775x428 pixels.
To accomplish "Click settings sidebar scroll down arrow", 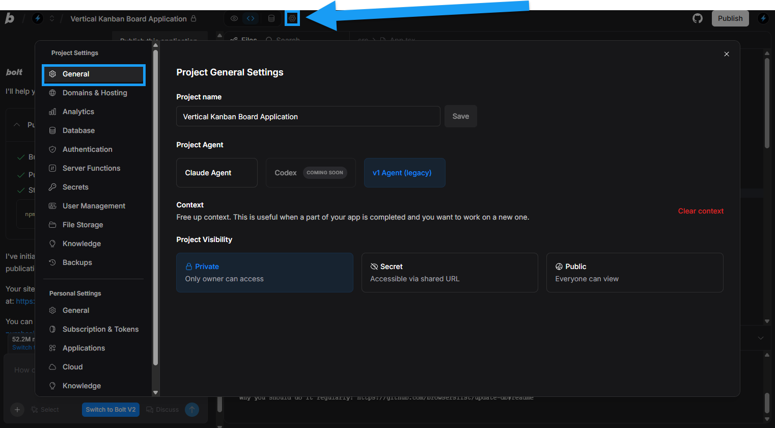I will pos(156,393).
